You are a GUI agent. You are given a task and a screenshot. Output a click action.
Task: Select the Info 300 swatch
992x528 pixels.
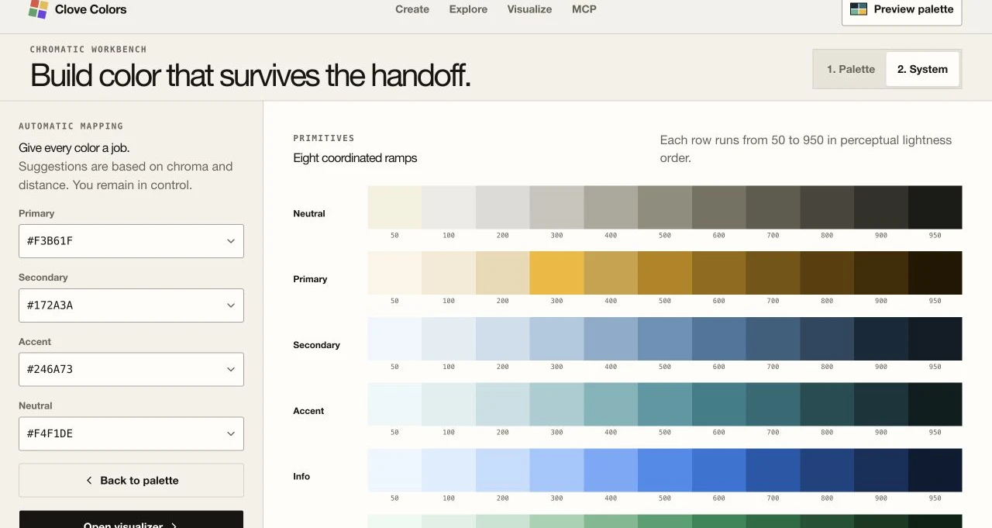(556, 471)
